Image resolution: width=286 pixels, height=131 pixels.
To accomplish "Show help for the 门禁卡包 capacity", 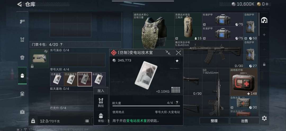I will click(61, 44).
